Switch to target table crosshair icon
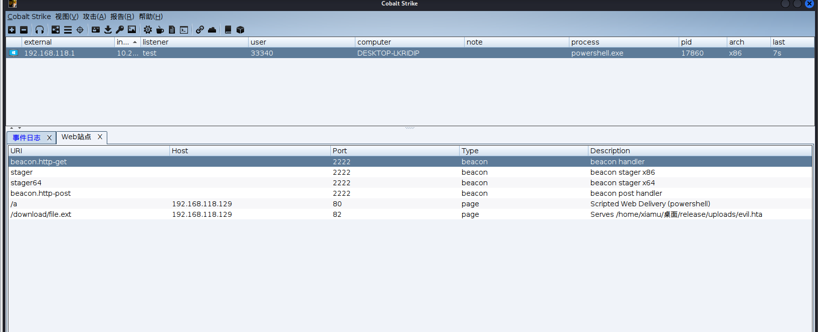Image resolution: width=818 pixels, height=332 pixels. pyautogui.click(x=80, y=30)
